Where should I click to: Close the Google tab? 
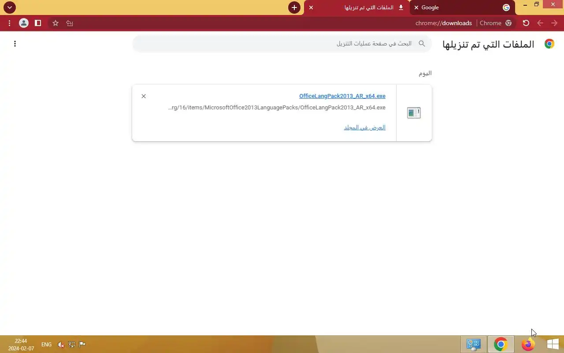(x=416, y=8)
